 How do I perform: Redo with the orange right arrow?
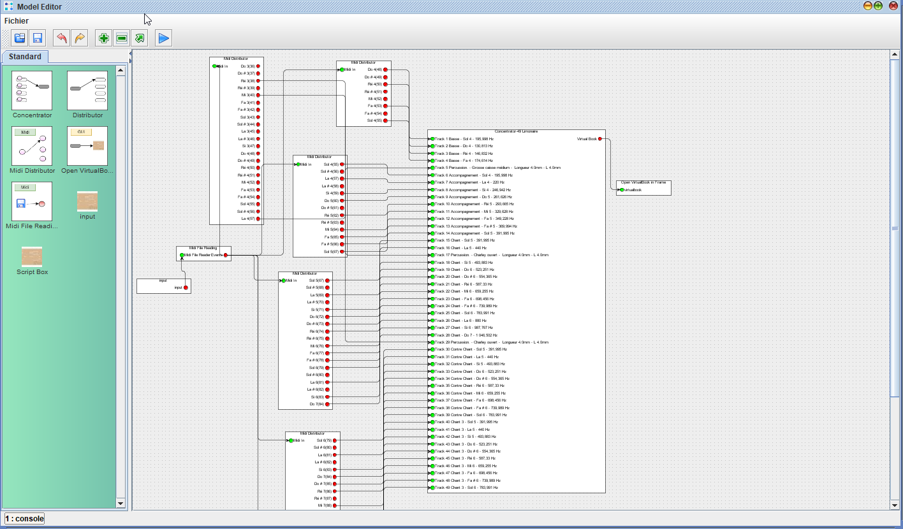pos(79,38)
